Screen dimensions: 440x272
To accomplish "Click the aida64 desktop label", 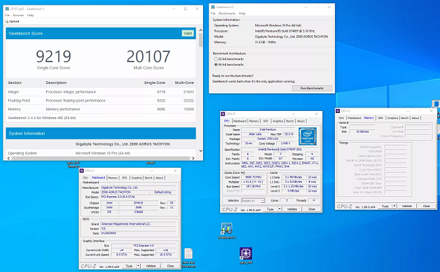I will pos(150,162).
